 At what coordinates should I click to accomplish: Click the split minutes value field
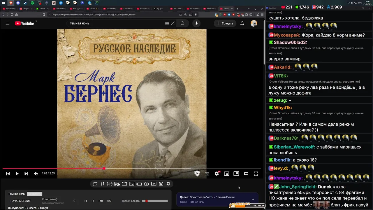click(74, 201)
